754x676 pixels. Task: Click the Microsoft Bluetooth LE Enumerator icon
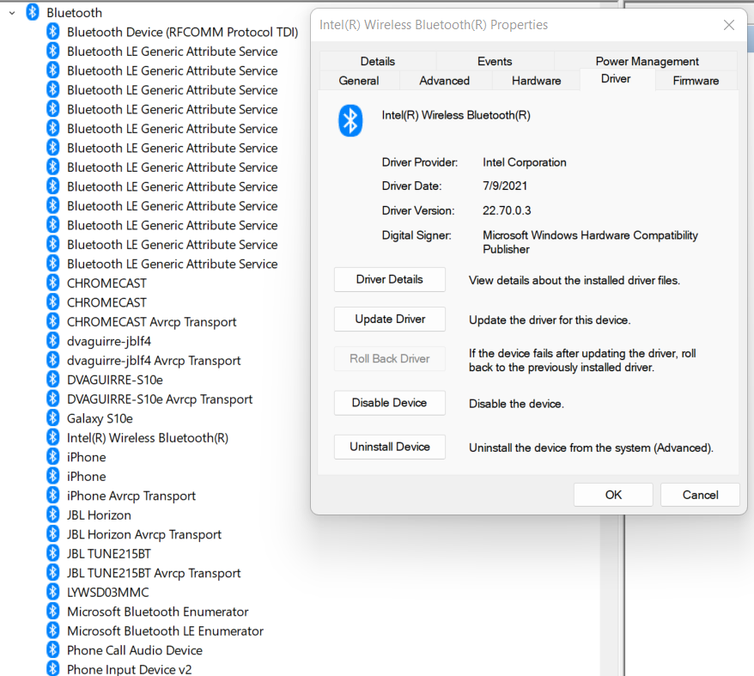[x=53, y=630]
